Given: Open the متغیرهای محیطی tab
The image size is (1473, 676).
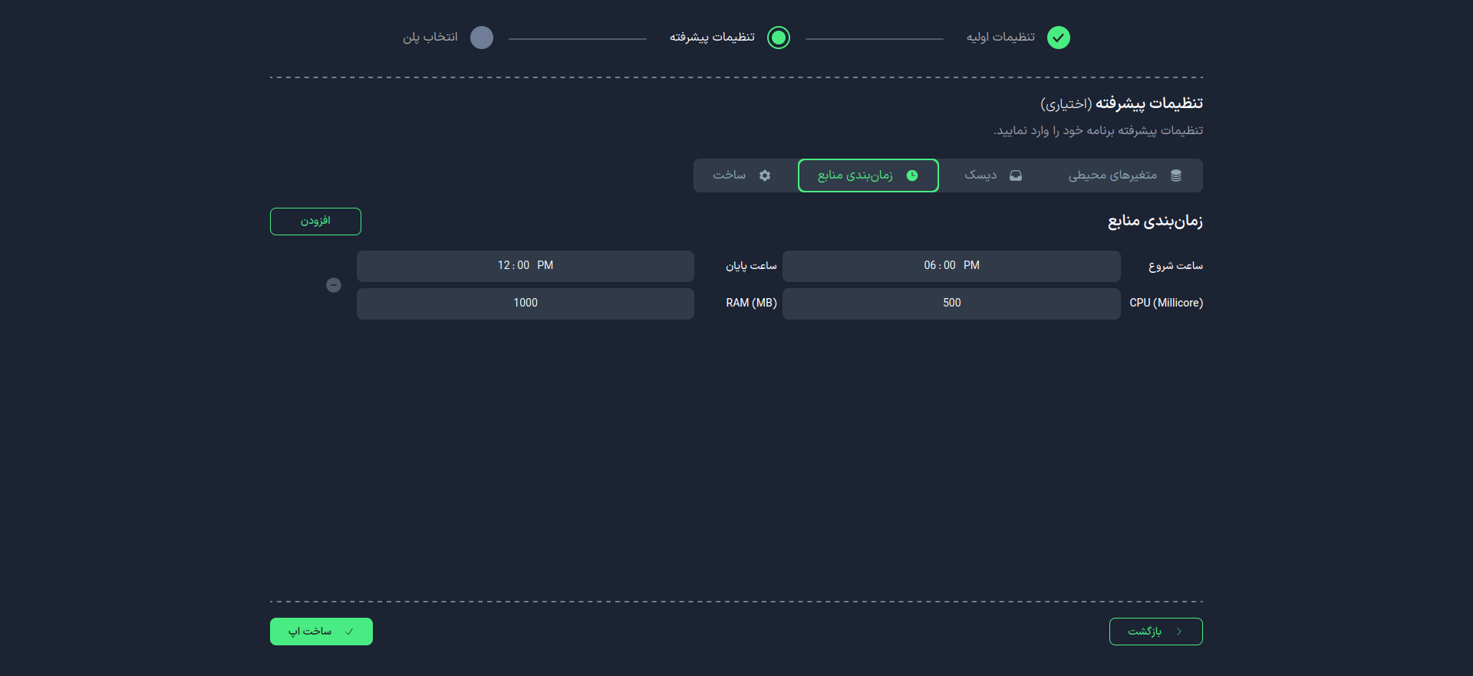Looking at the screenshot, I should 1124,176.
